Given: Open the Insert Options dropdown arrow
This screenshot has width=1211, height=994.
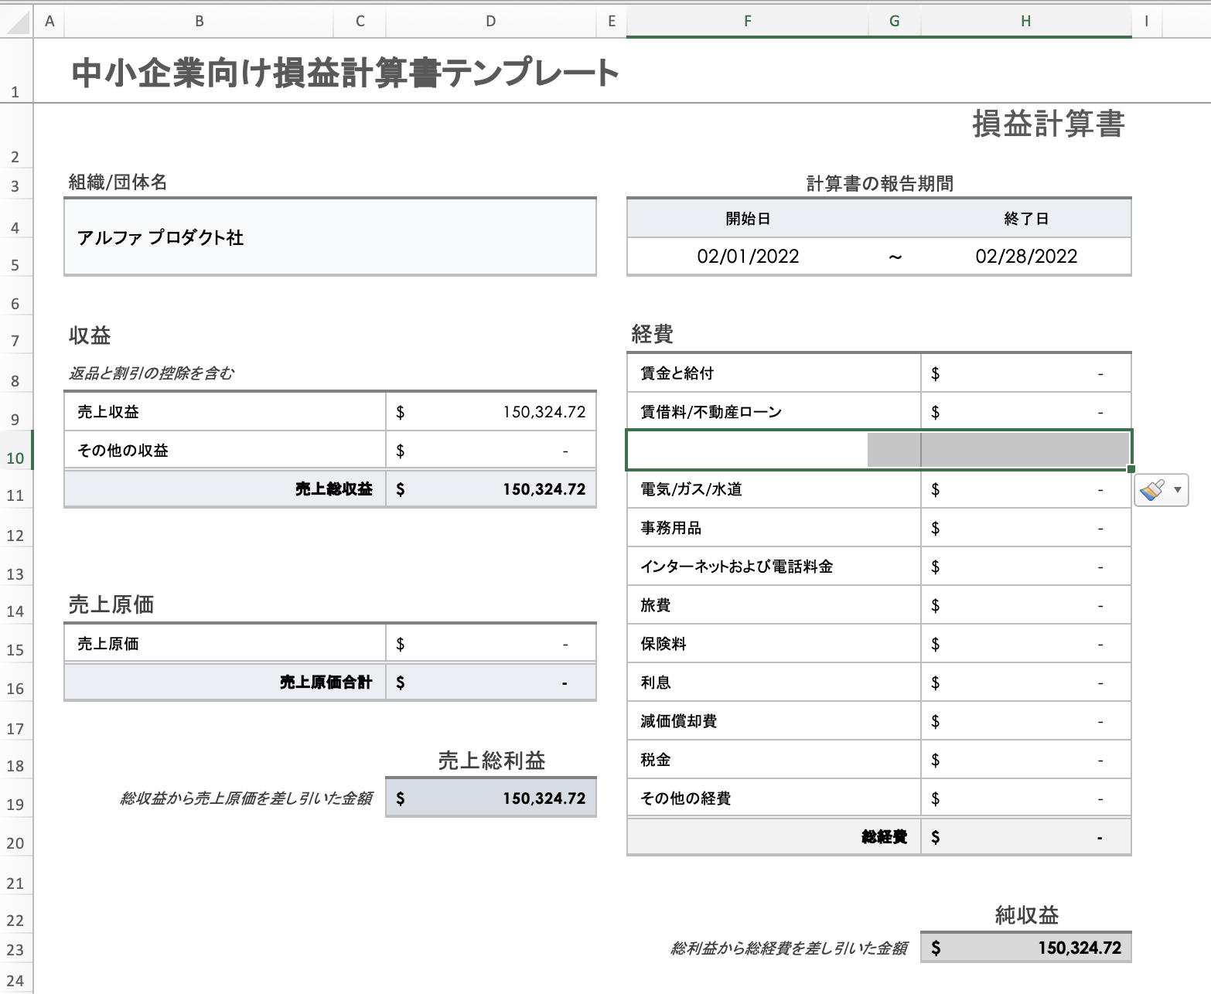Looking at the screenshot, I should [x=1177, y=489].
